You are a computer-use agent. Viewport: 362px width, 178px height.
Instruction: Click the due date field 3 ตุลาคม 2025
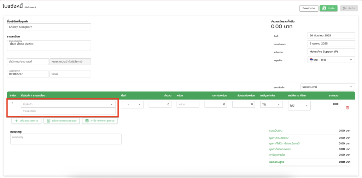pos(331,44)
